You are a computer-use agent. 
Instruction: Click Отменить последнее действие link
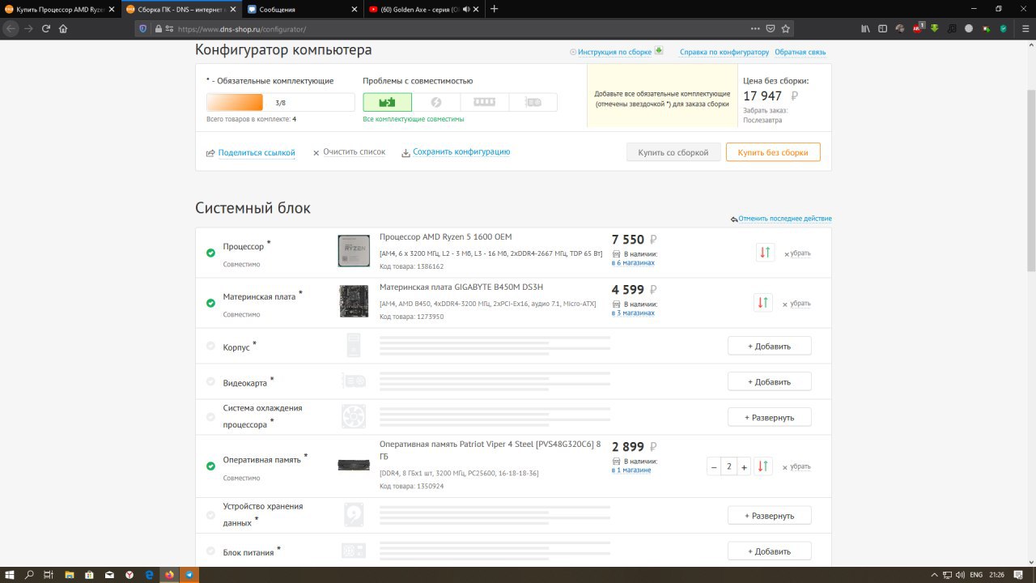pyautogui.click(x=781, y=219)
